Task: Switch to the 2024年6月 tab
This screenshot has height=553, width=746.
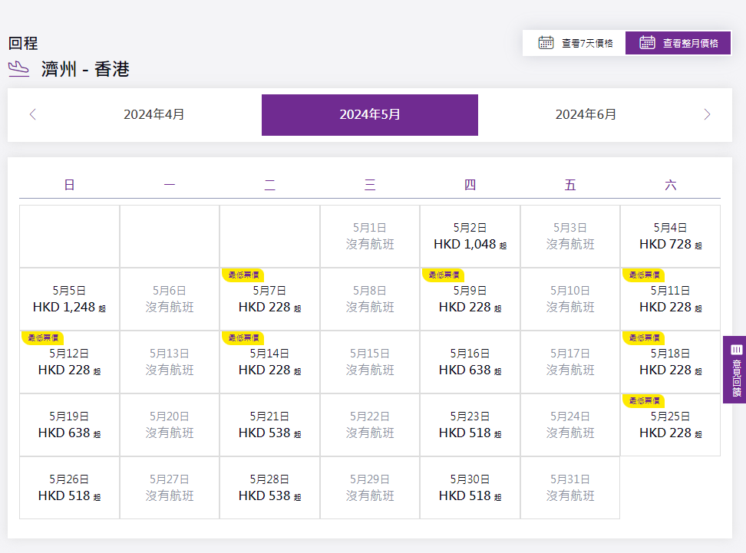Action: 586,115
